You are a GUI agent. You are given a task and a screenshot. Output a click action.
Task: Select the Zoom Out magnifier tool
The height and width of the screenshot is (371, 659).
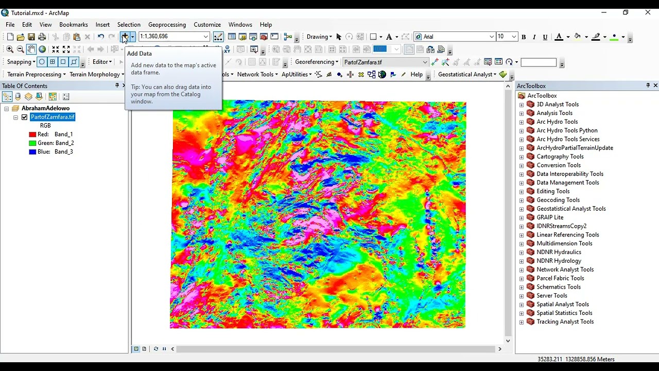21,49
